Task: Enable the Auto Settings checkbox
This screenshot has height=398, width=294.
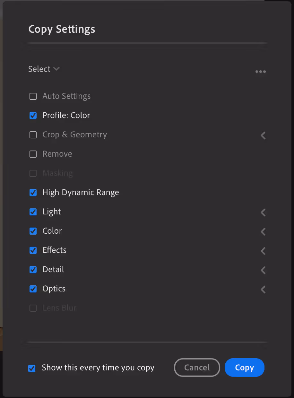Action: (x=33, y=96)
